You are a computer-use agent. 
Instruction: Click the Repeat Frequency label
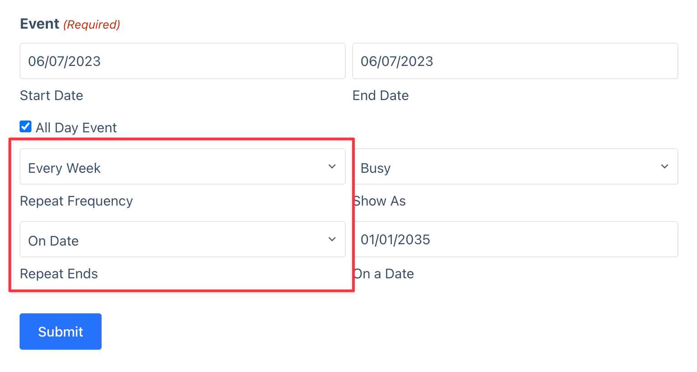[x=76, y=201]
